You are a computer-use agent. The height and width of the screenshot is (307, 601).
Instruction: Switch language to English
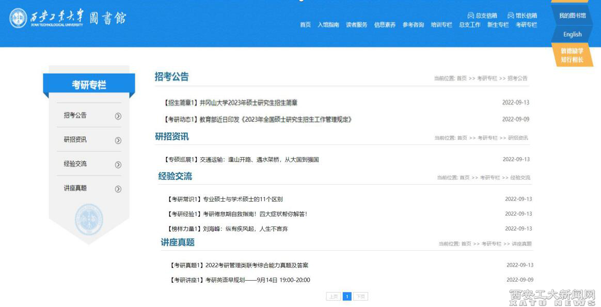(x=572, y=34)
